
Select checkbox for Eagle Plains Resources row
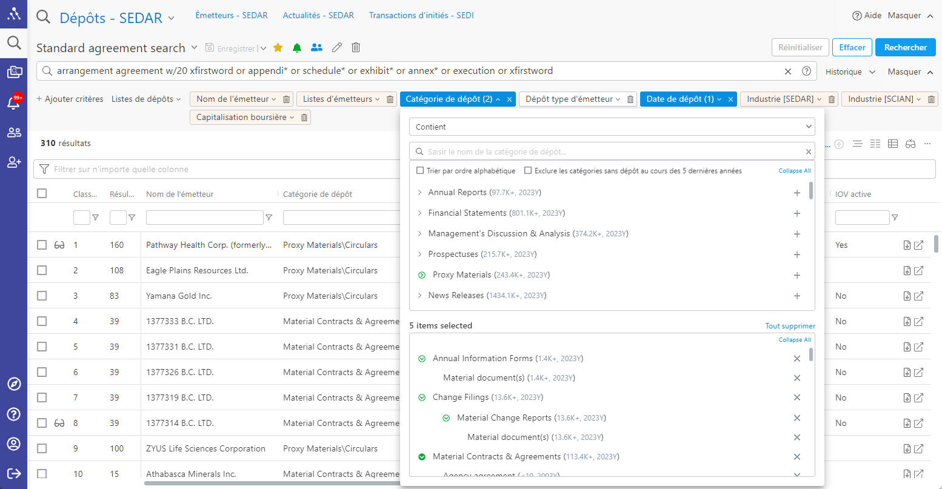[42, 270]
